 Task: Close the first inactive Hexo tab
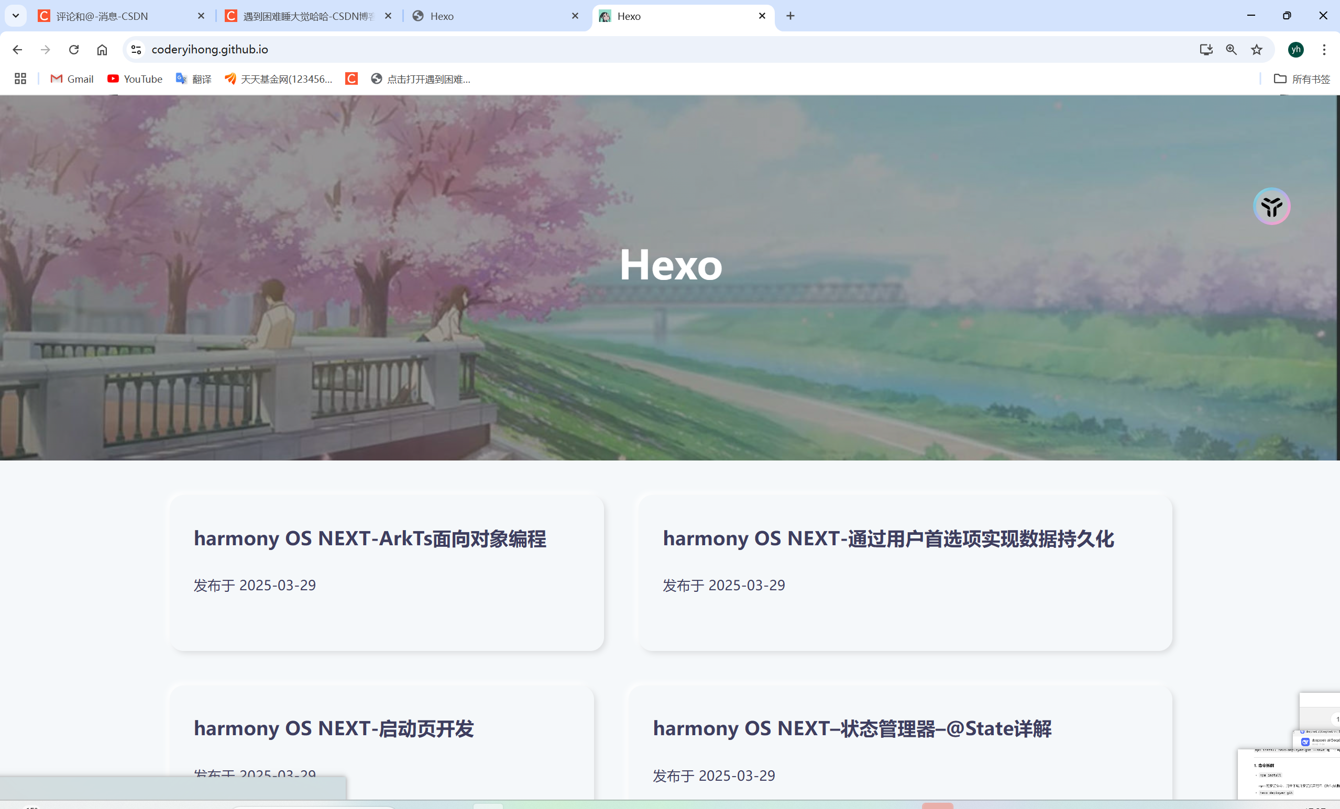point(575,16)
